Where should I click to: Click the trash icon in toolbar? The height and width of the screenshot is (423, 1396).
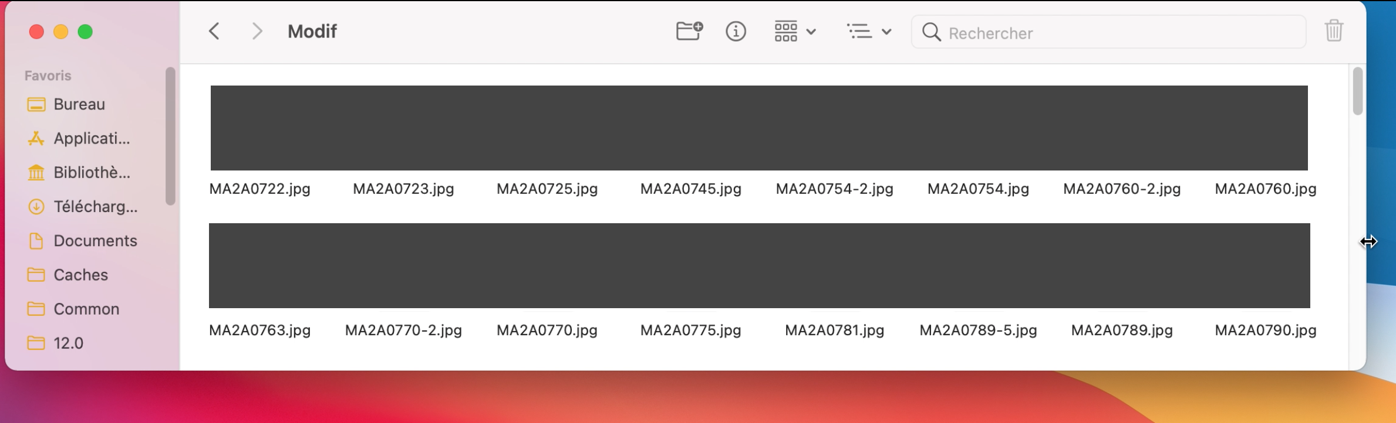[x=1334, y=30]
